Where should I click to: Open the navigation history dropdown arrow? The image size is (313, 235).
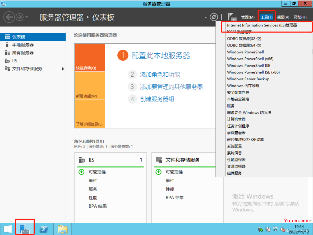click(x=27, y=17)
